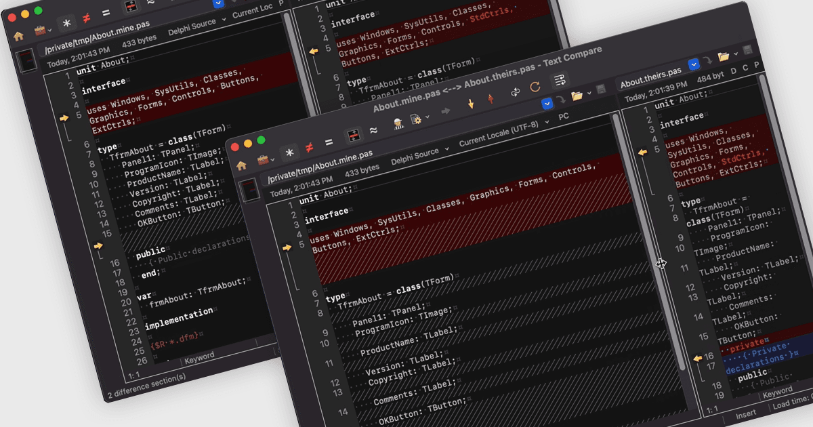Expand folder dropdown arrow in About.theirs.pas pane

pyautogui.click(x=736, y=54)
